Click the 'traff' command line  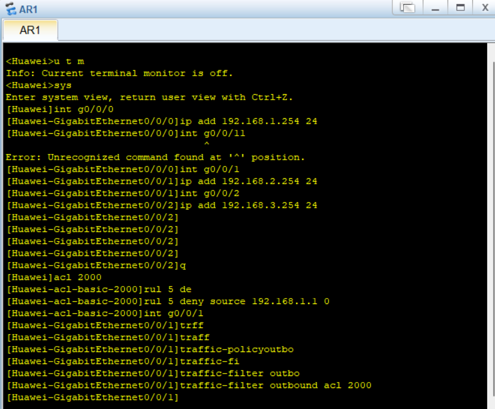coord(107,337)
